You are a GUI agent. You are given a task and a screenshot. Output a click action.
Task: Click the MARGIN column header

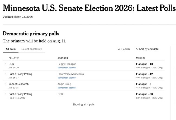140,58
